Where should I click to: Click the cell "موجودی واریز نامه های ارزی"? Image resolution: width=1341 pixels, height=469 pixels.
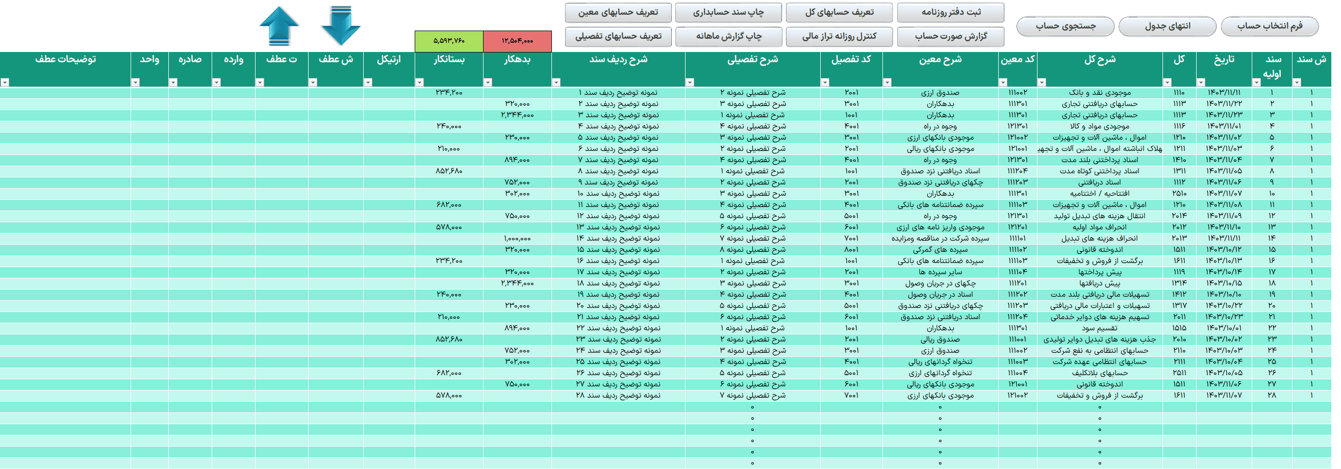[x=940, y=227]
